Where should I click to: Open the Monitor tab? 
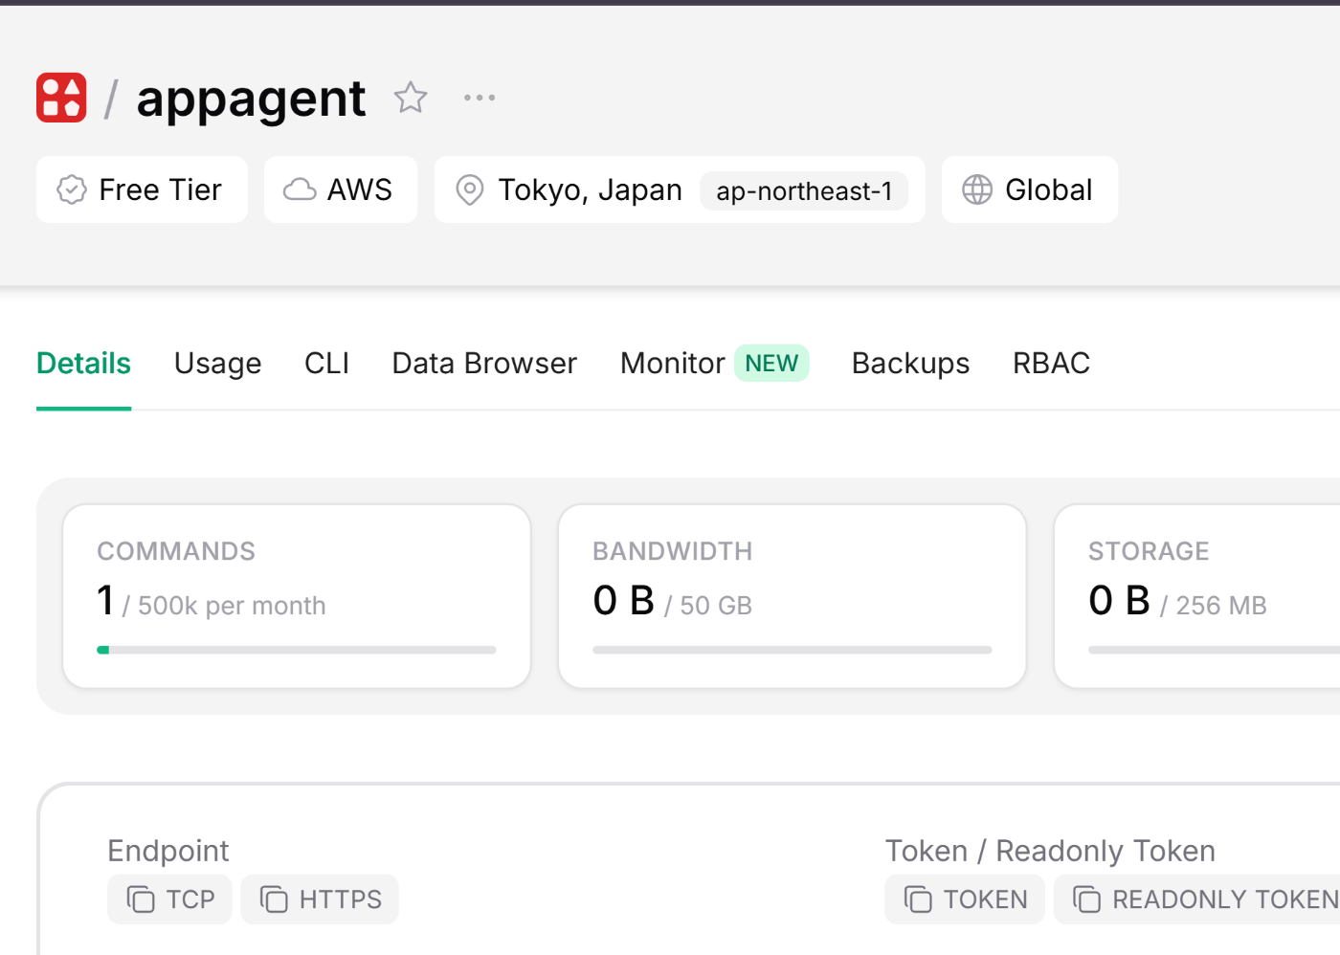(x=673, y=364)
